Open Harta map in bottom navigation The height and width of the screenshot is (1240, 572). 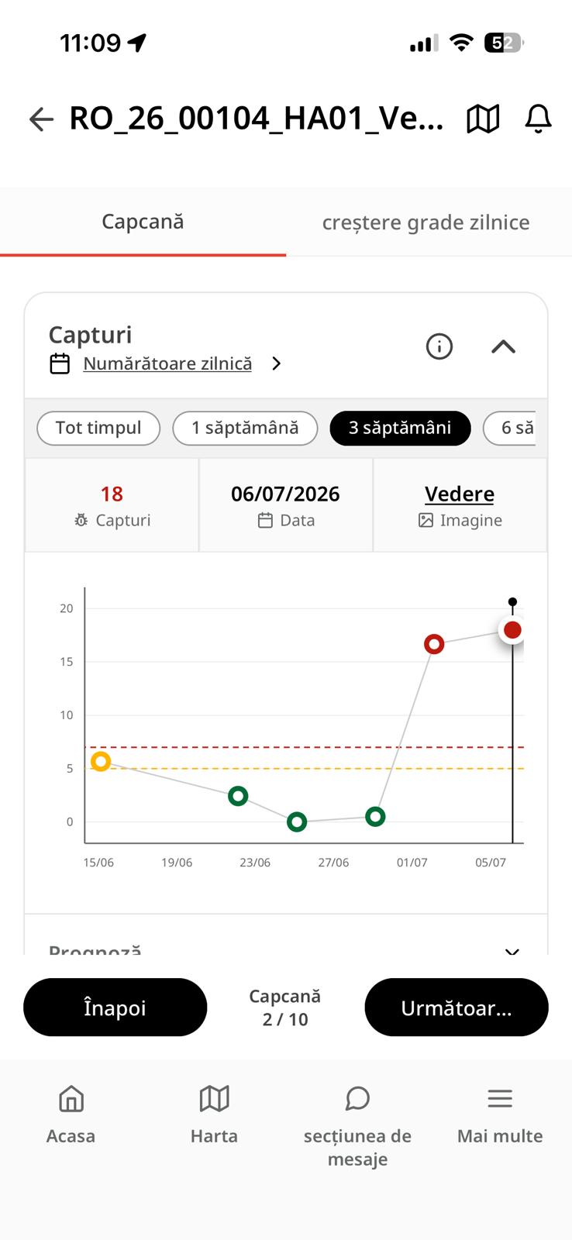(x=215, y=1098)
